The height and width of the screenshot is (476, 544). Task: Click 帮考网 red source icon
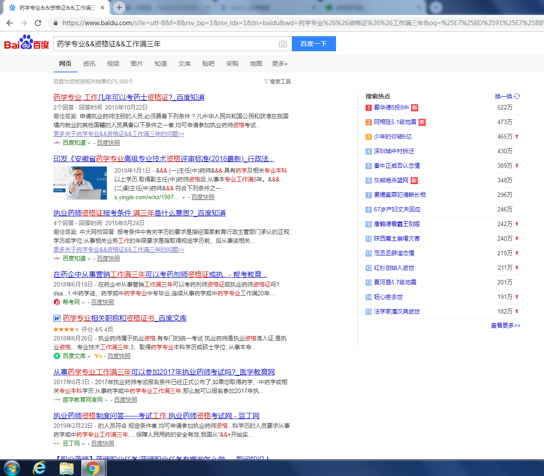click(57, 302)
